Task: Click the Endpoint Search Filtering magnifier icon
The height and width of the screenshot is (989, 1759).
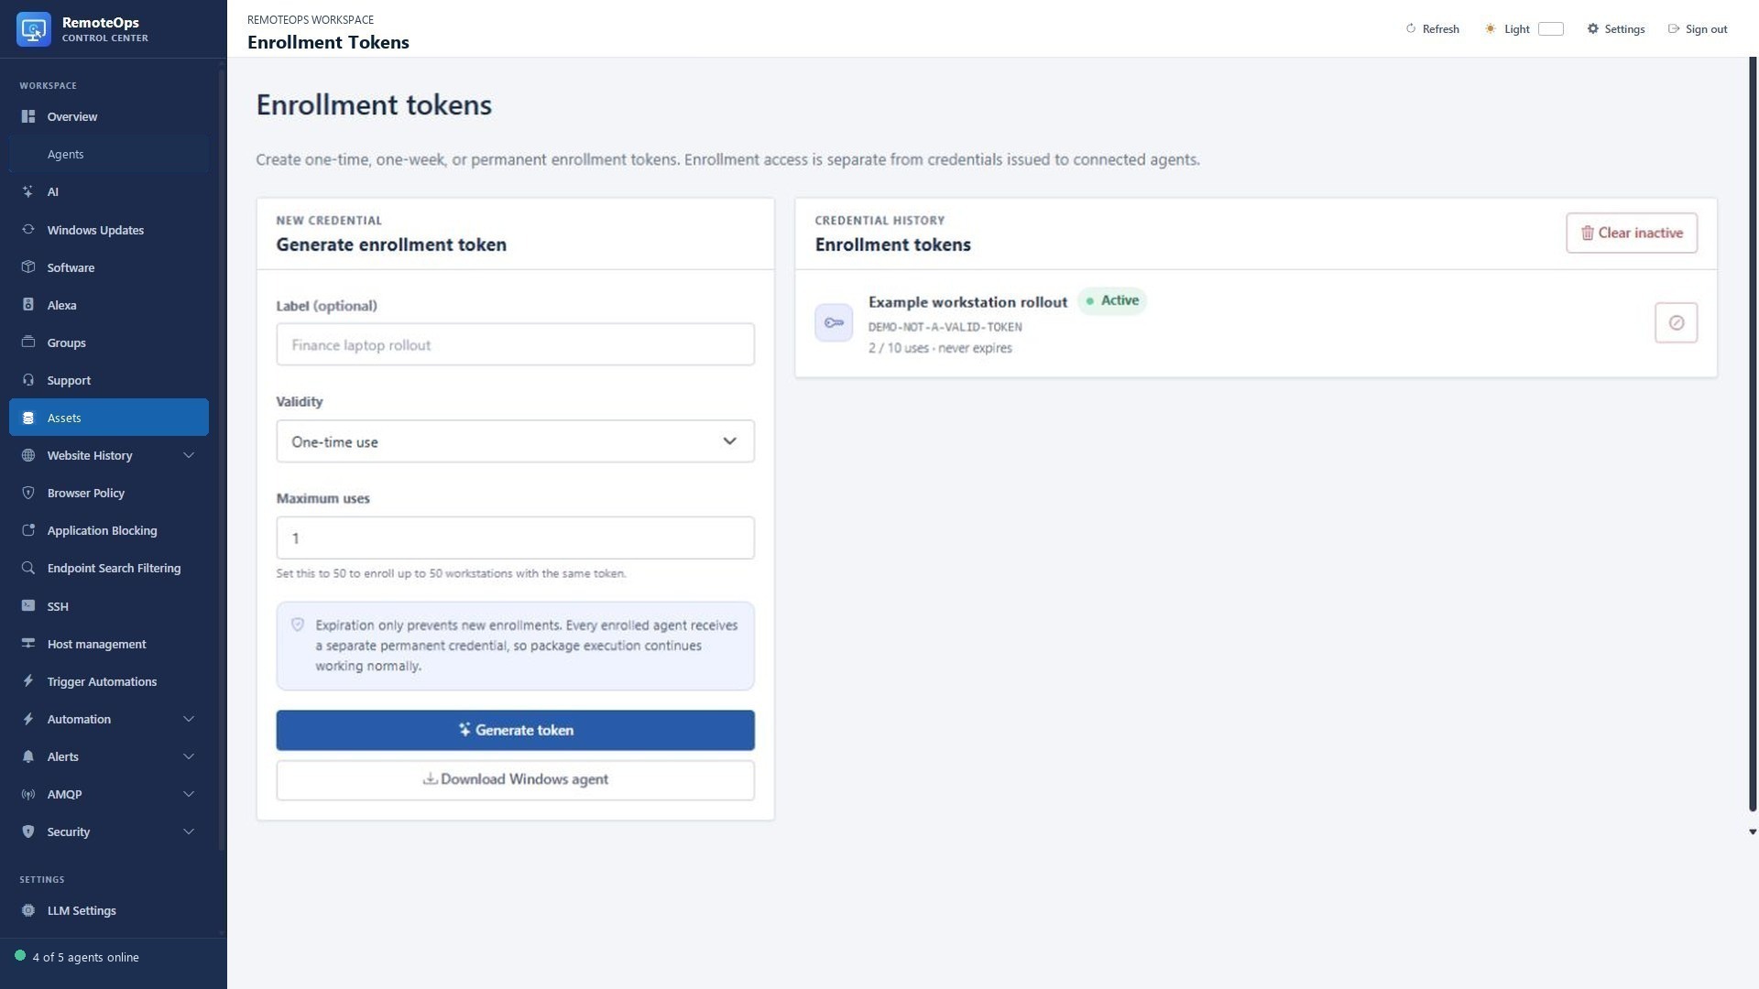Action: 28,568
